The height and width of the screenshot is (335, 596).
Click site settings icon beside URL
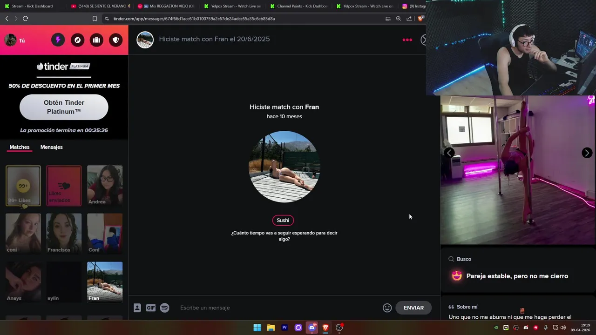click(x=107, y=19)
